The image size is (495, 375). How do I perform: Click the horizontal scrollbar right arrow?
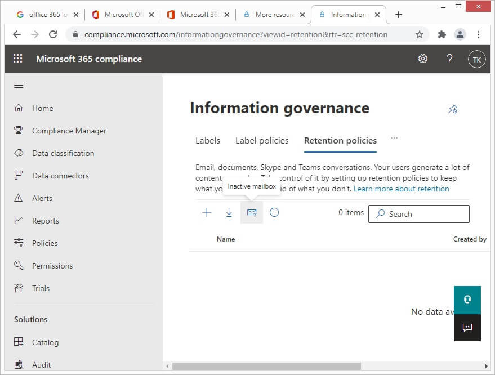(x=486, y=366)
